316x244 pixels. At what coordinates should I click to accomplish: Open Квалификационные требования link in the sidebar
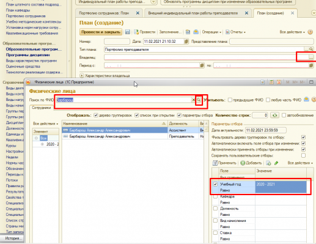[32, 33]
